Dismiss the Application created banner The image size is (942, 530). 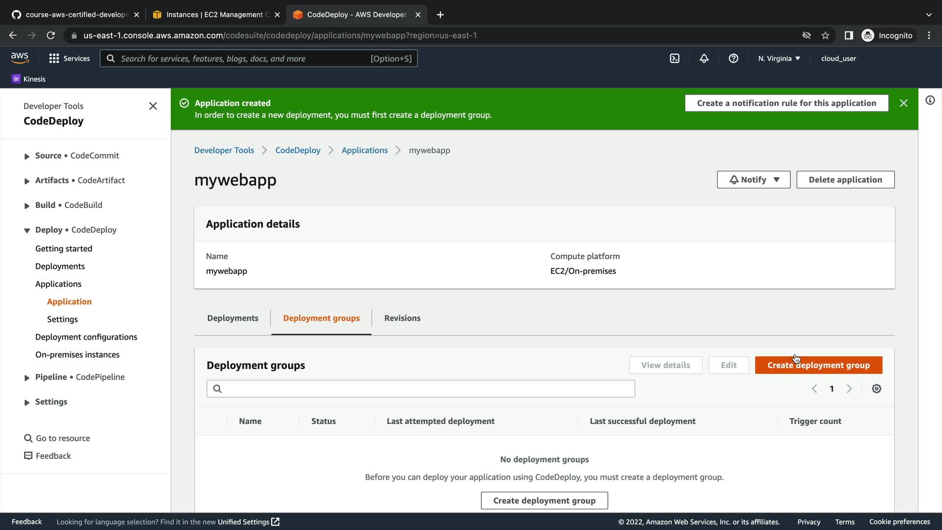(904, 103)
